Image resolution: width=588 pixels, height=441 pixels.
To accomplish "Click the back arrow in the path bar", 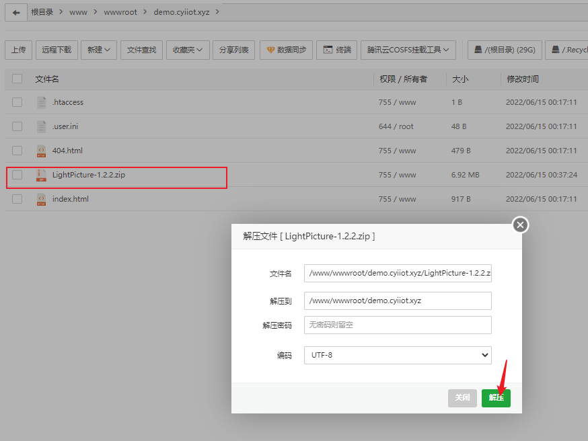I will [15, 12].
